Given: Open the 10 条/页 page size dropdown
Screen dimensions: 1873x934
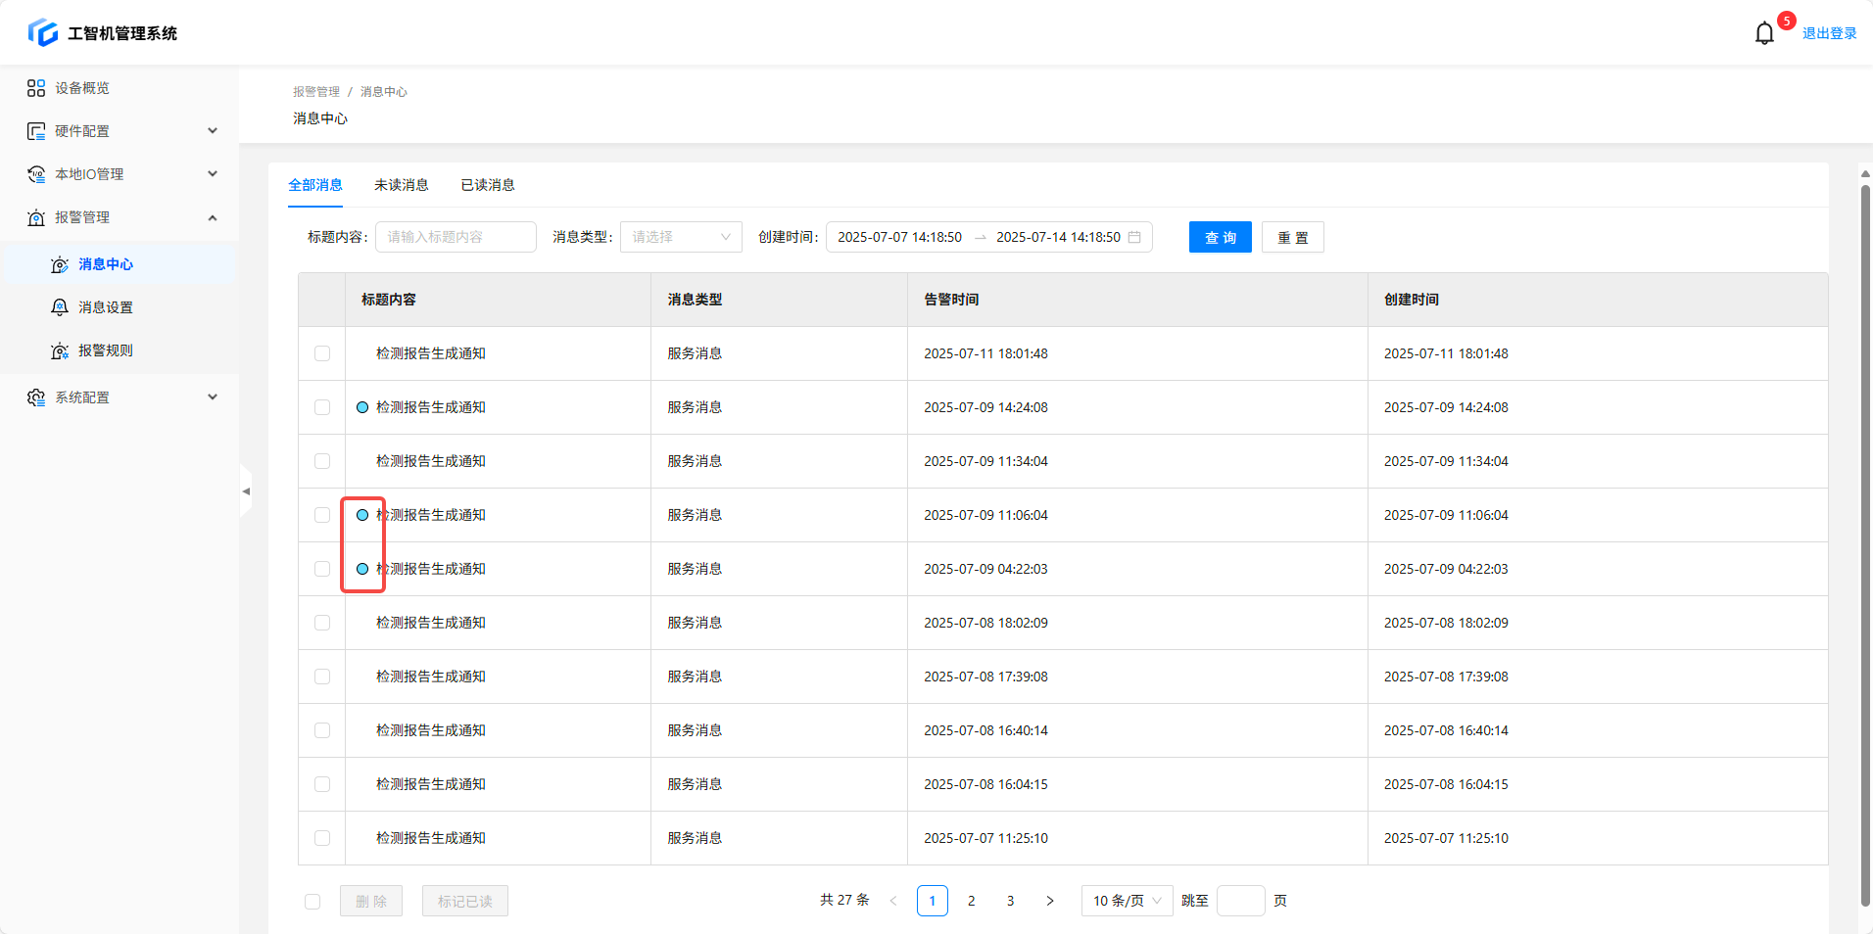Looking at the screenshot, I should [1127, 901].
